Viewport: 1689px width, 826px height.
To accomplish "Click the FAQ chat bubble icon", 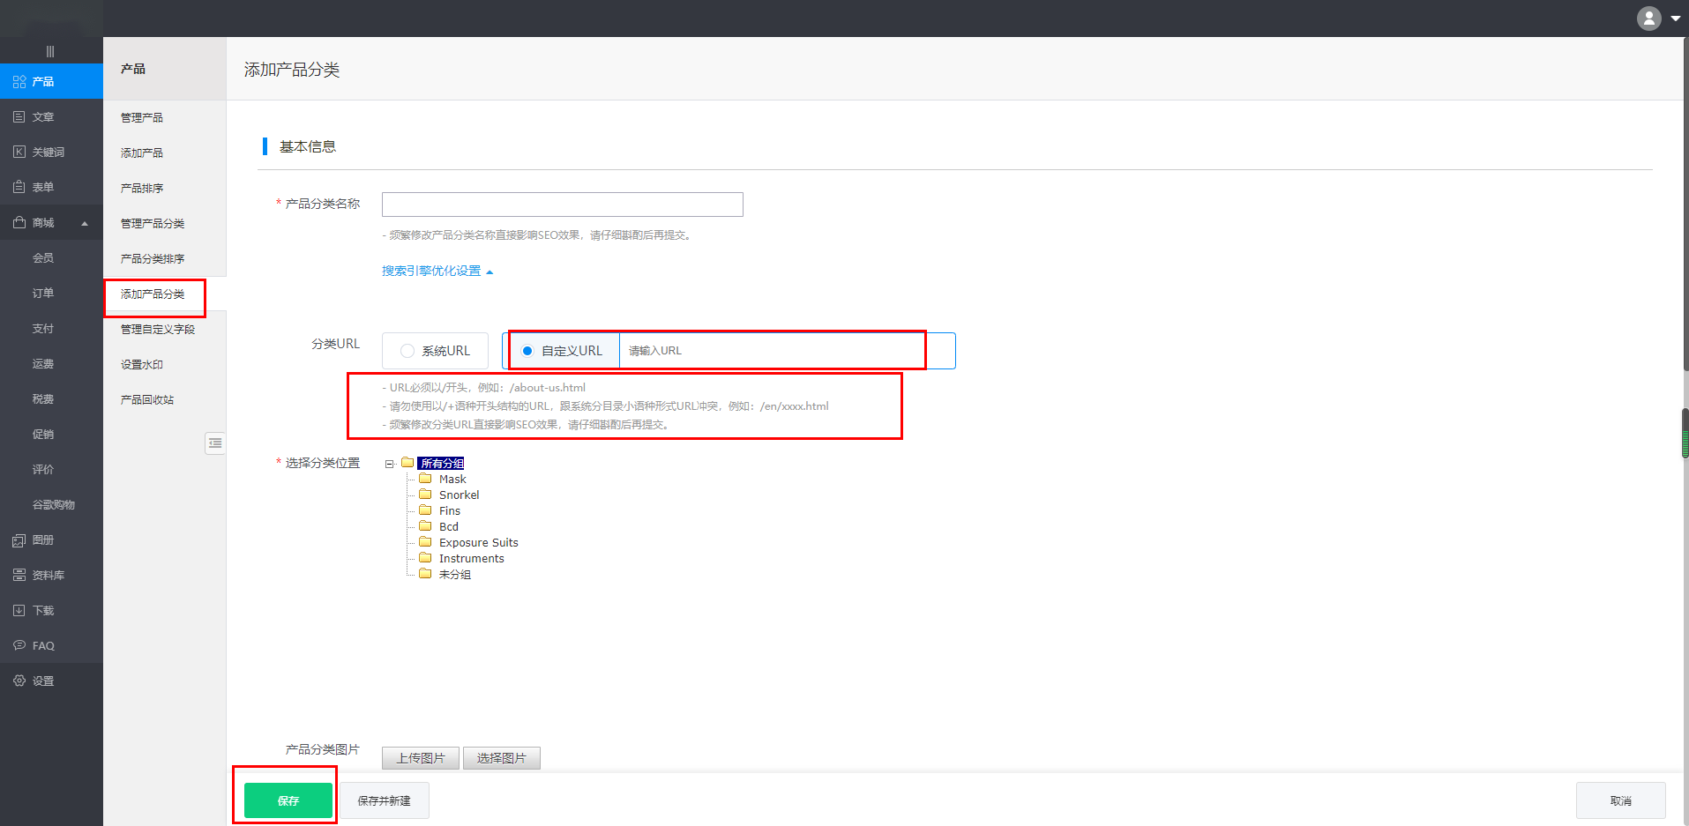I will point(19,645).
